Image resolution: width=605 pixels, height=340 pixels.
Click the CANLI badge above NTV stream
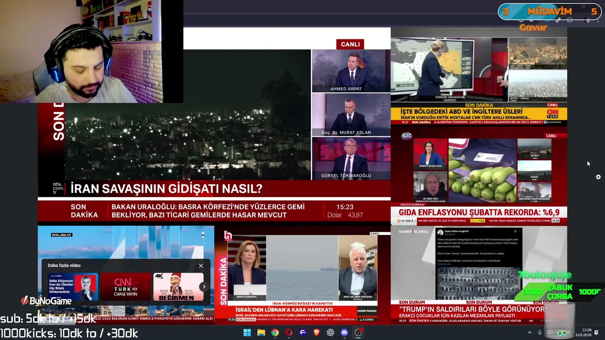click(x=350, y=44)
